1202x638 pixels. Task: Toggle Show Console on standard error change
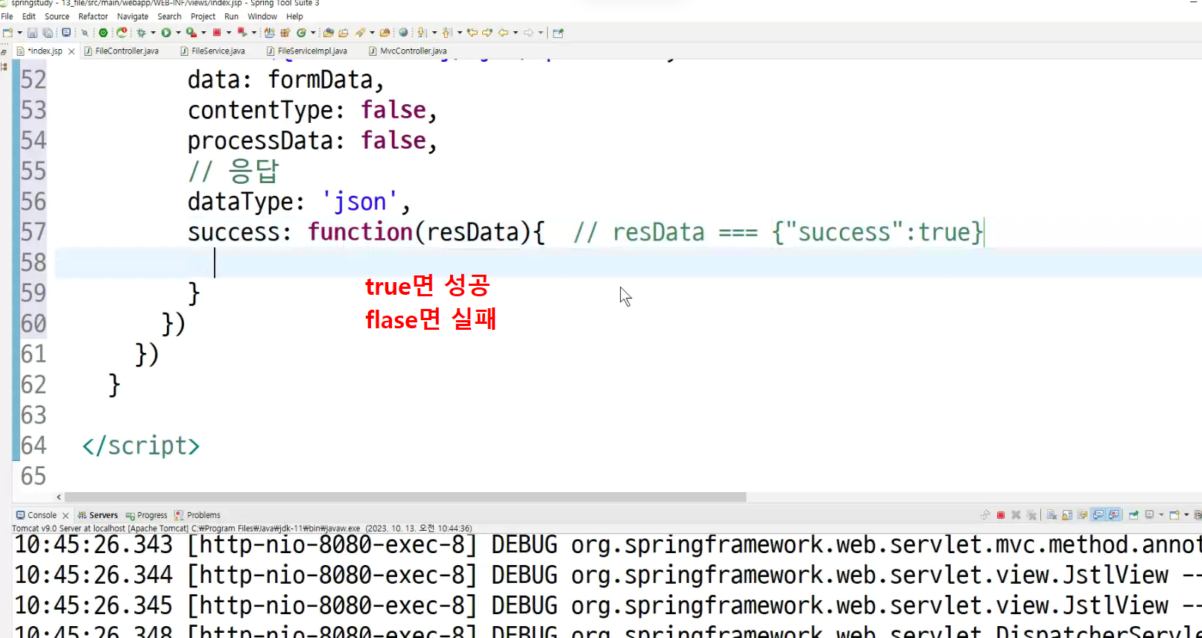(x=1114, y=515)
